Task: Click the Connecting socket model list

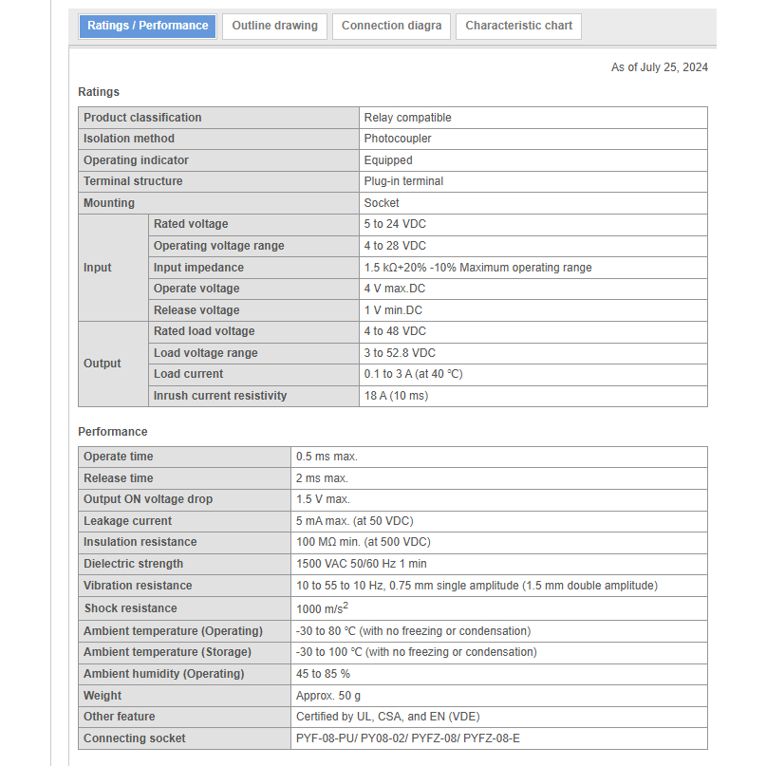Action: 407,738
